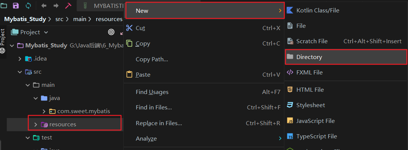Click the Save All toolbar icon
The image size is (408, 150).
click(x=16, y=5)
